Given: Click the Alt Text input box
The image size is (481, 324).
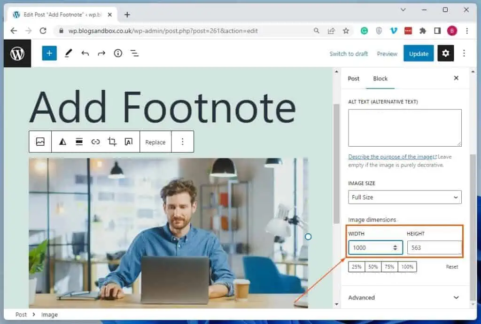Looking at the screenshot, I should [x=404, y=127].
